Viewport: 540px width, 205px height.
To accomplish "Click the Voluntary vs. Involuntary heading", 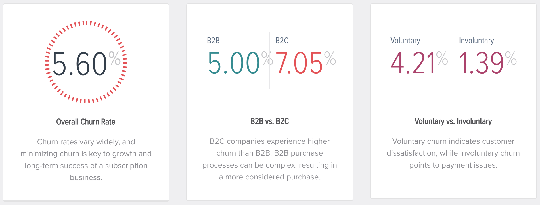I will 453,121.
